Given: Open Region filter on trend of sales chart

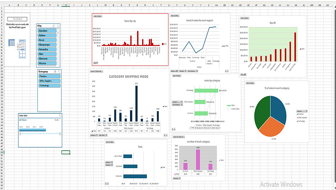Looking at the screenshot, I should tap(174, 71).
